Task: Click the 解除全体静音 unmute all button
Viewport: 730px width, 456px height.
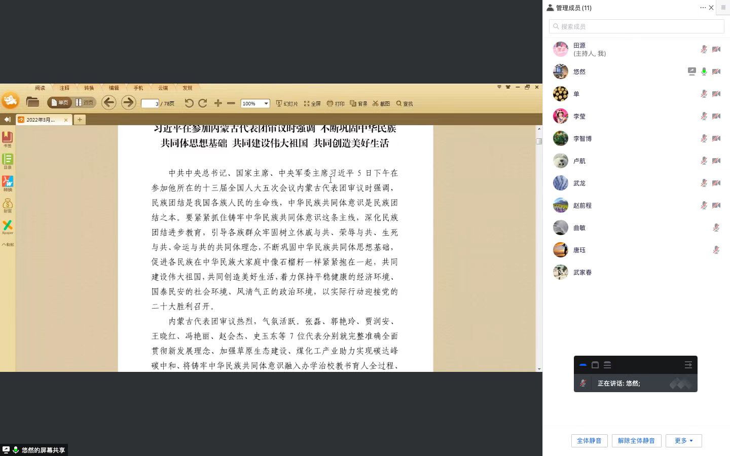Action: (636, 441)
